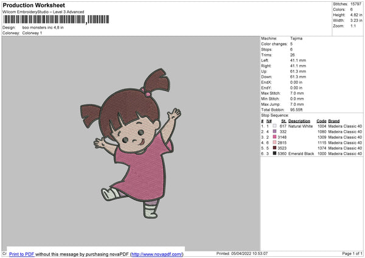Click the Max Stitch value 7.0 mm
365x258 pixels.
tap(297, 93)
